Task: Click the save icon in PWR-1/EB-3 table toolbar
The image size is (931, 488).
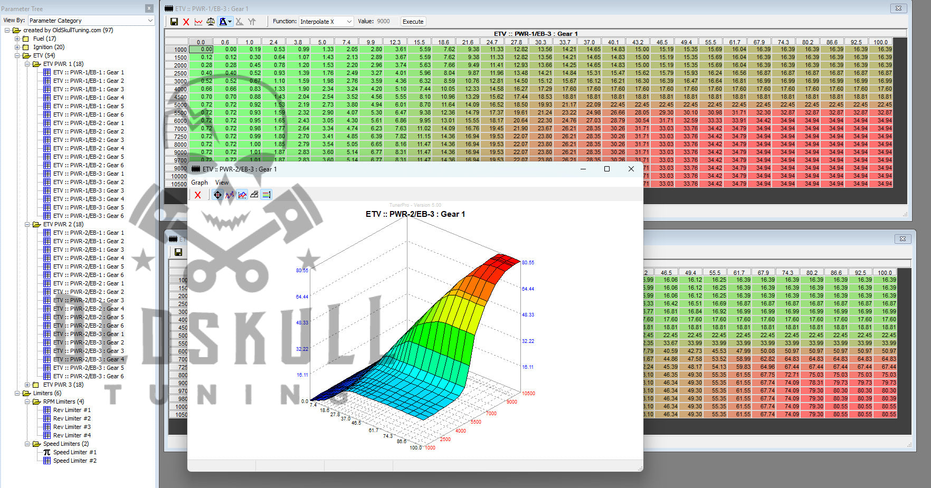Action: (174, 22)
